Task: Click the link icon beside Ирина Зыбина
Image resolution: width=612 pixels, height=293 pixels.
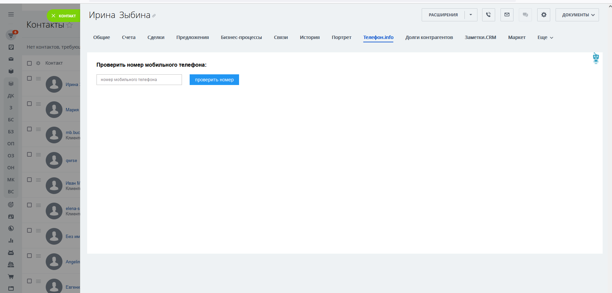Action: pos(154,16)
